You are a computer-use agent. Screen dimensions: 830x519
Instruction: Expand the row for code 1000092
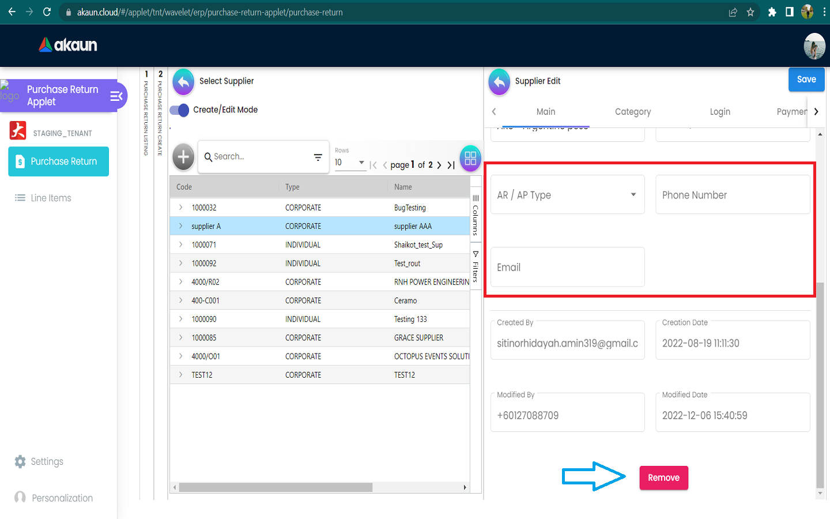tap(180, 263)
